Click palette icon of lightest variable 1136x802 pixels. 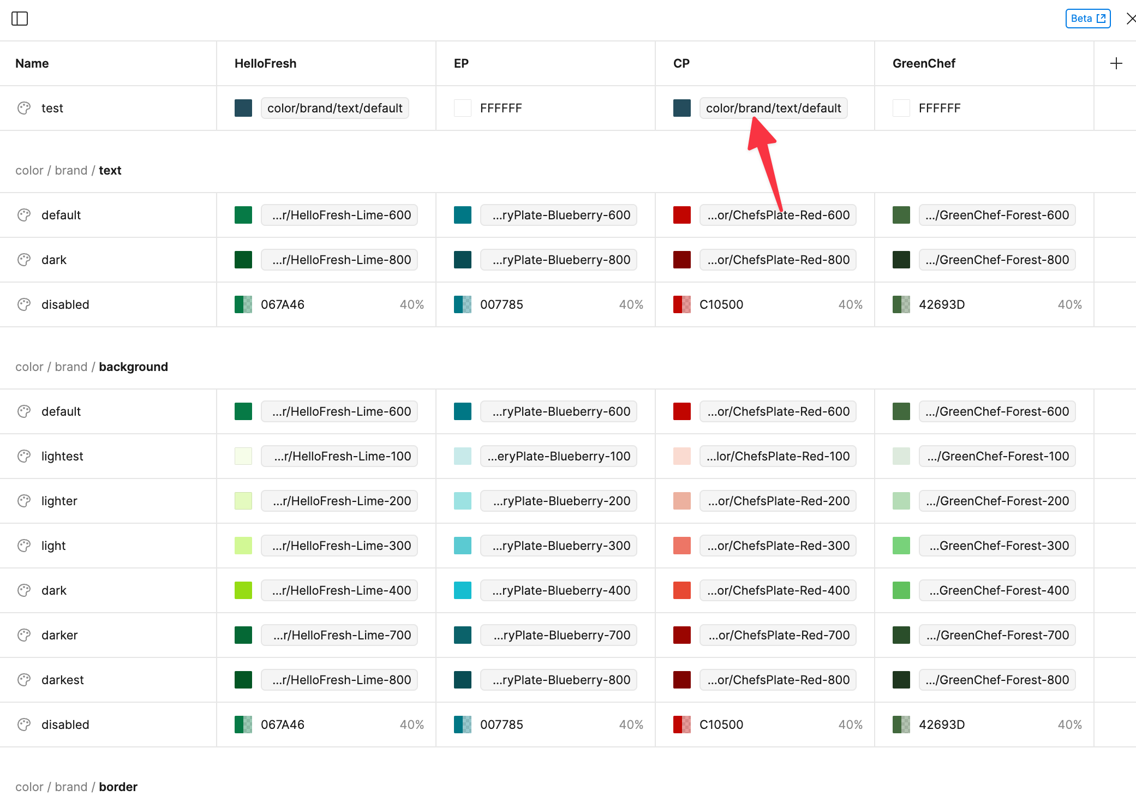point(24,456)
